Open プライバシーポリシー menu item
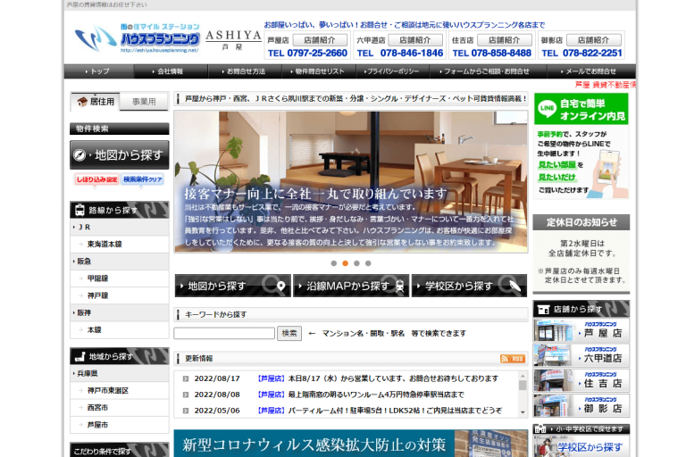Viewport: 686px width, 457px height. pos(392,71)
